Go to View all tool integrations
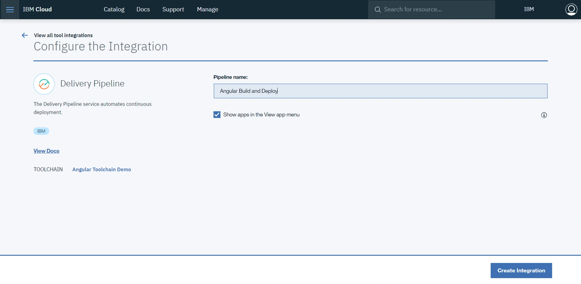Screen dimensions: 581x284 pos(63,35)
